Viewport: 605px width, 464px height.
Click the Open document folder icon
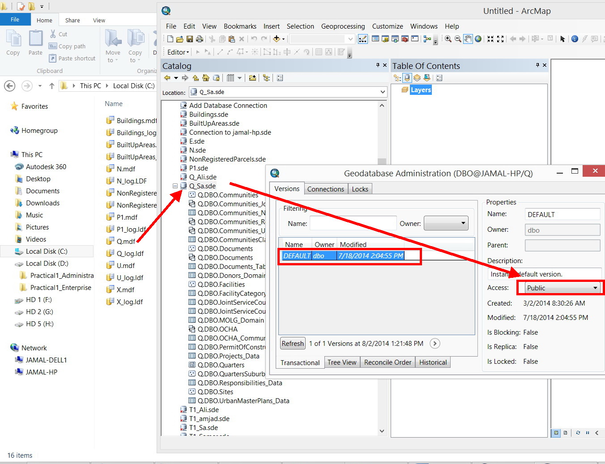(180, 39)
